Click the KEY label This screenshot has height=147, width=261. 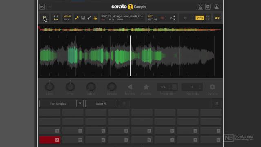pyautogui.click(x=150, y=16)
